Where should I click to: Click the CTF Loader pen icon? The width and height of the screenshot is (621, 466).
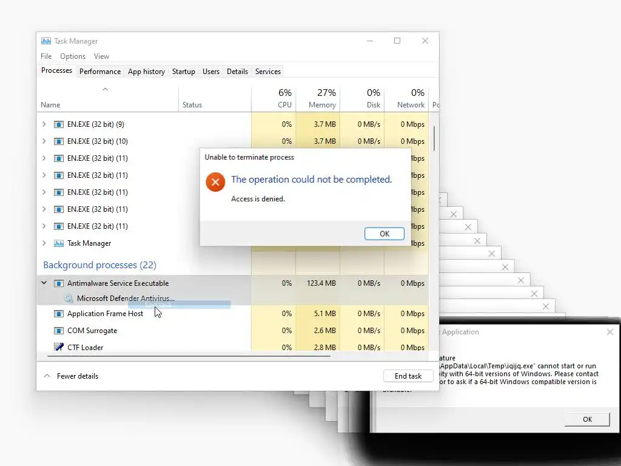pos(59,348)
